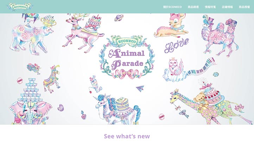Click the pink camel with top hat
This screenshot has width=254, height=143.
[220, 37]
